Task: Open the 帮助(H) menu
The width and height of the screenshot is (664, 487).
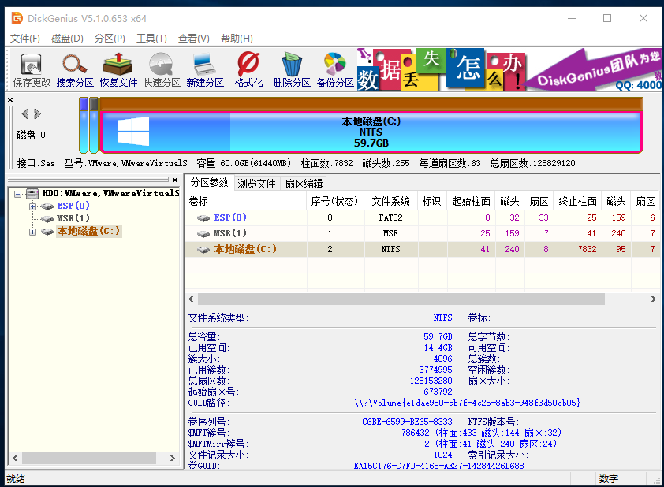Action: pyautogui.click(x=237, y=39)
